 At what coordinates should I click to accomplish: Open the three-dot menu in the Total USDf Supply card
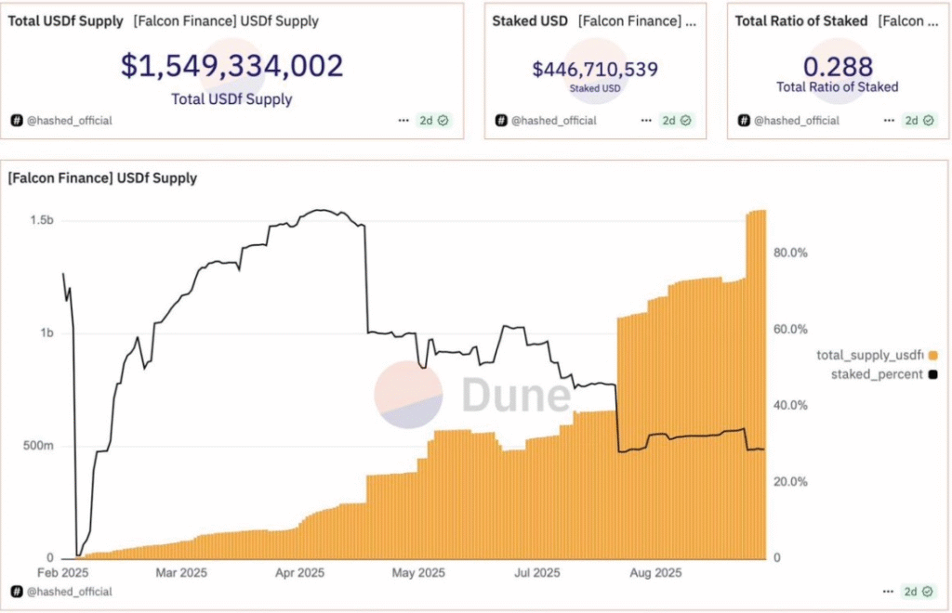pyautogui.click(x=403, y=121)
